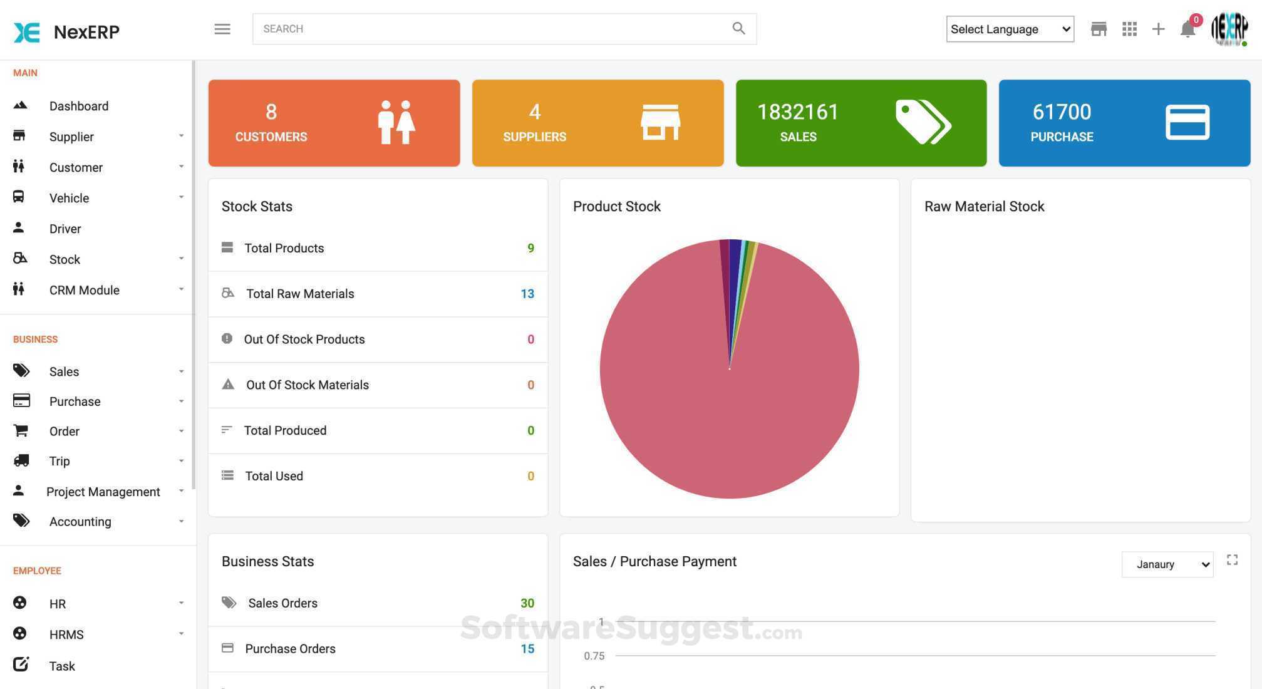Open the profile avatar menu
Viewport: 1262px width, 689px height.
pos(1229,29)
